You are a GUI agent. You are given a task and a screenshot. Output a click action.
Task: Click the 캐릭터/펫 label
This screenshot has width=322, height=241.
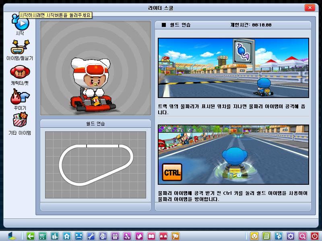[x=20, y=83]
